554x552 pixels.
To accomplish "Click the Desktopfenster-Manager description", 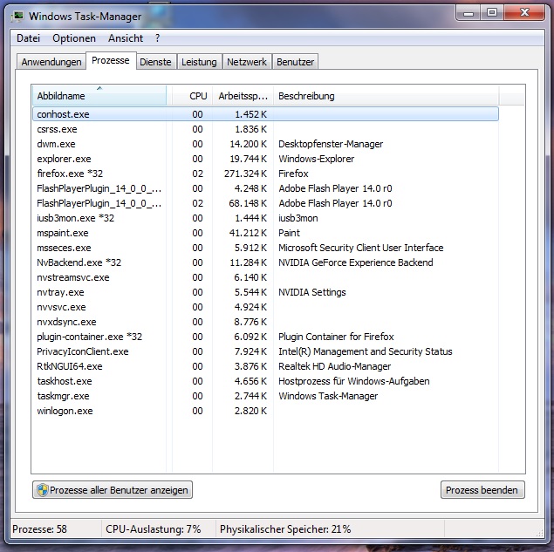I will (331, 144).
